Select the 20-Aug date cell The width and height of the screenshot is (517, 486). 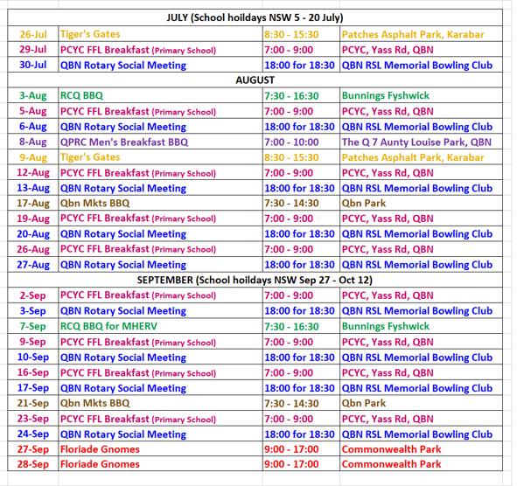(33, 233)
